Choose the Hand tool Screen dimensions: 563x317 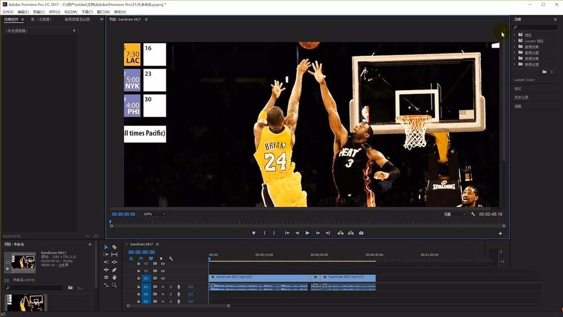point(114,277)
